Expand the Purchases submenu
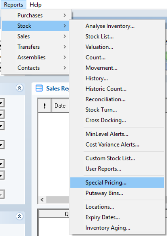The width and height of the screenshot is (167, 236). click(36, 15)
